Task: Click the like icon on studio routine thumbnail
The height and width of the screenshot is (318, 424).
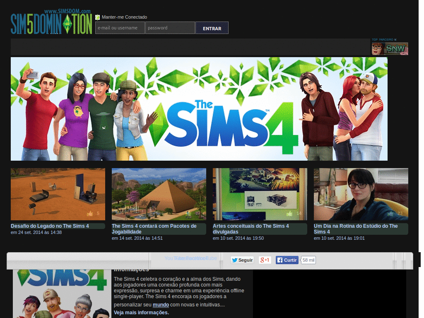Action: tap(391, 214)
